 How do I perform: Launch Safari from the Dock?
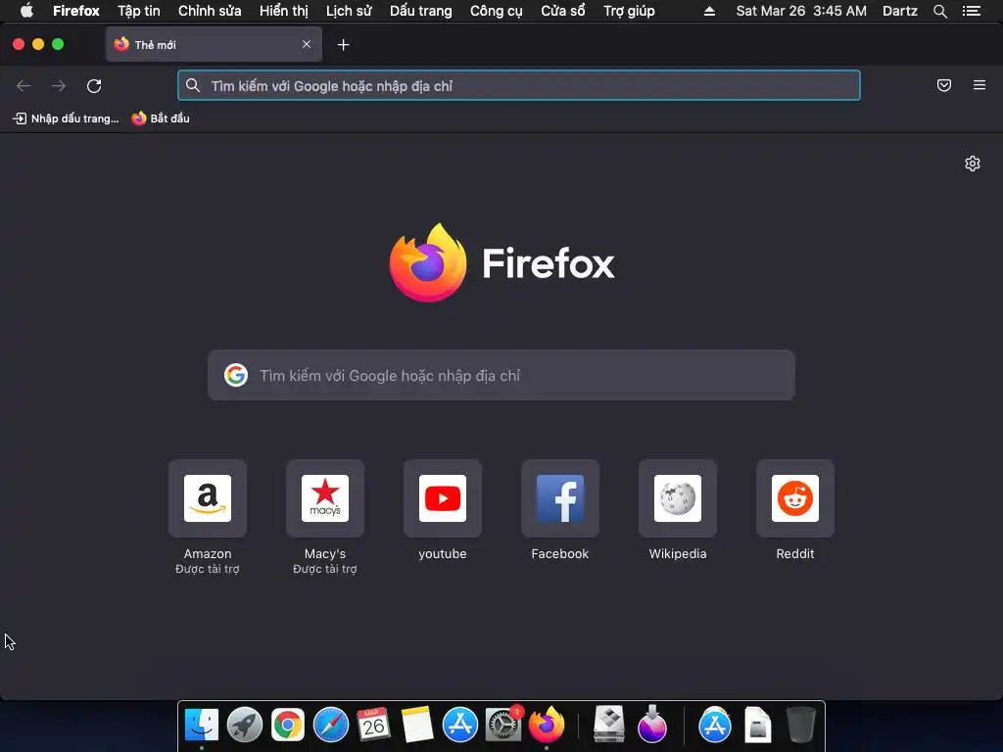[x=331, y=726]
